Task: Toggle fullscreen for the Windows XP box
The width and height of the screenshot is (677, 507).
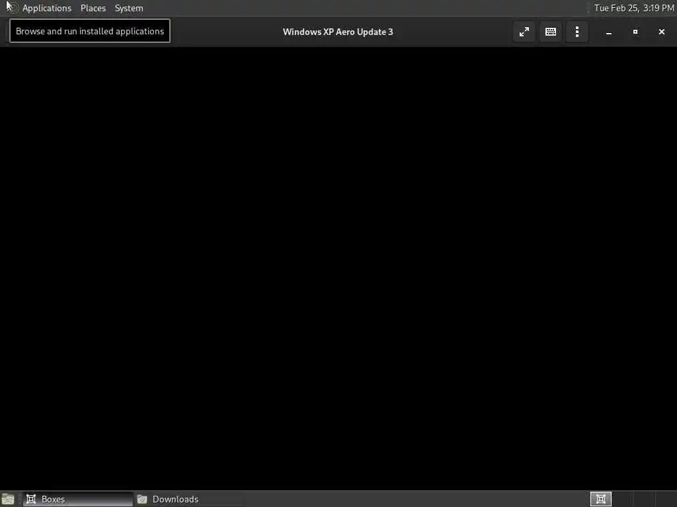Action: (524, 32)
